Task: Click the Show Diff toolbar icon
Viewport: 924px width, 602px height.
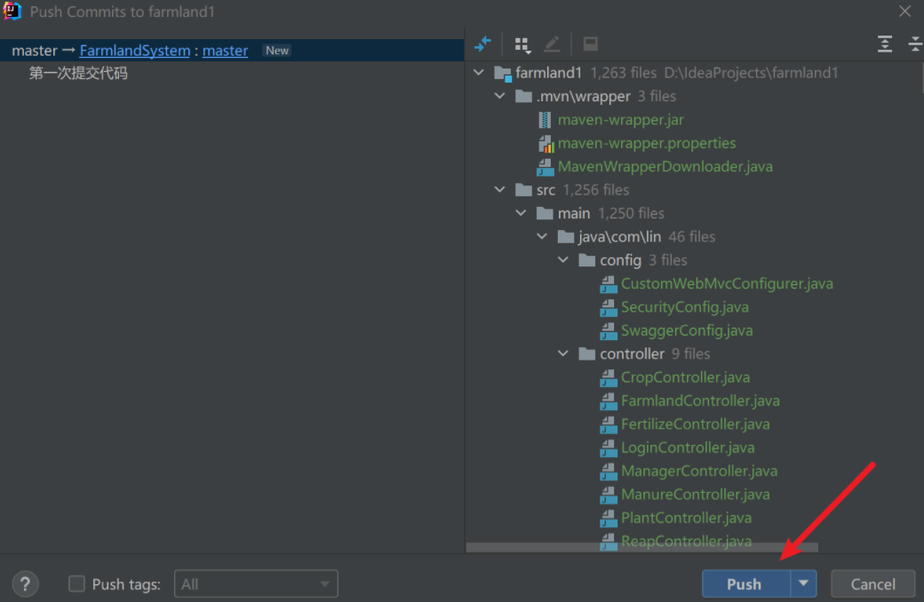Action: click(x=482, y=44)
